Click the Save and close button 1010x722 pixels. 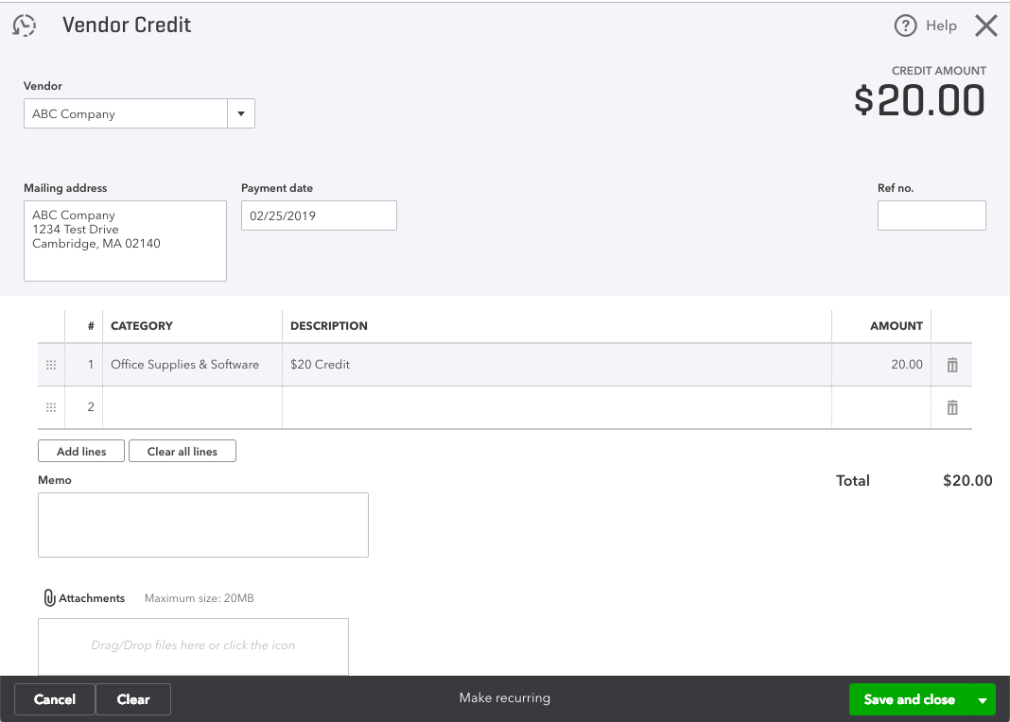(x=909, y=699)
